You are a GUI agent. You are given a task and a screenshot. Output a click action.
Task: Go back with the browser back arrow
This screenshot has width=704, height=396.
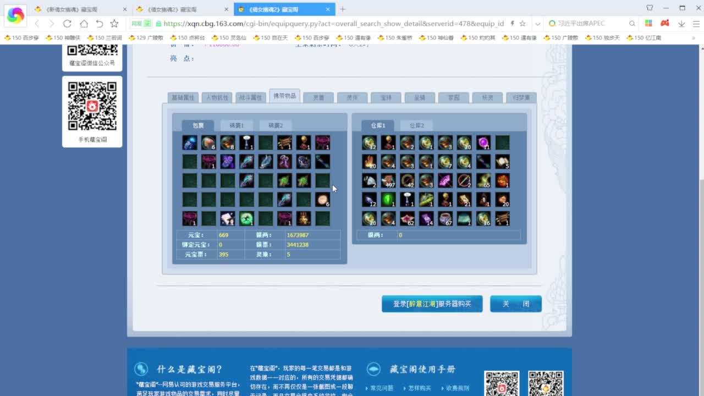coord(37,24)
